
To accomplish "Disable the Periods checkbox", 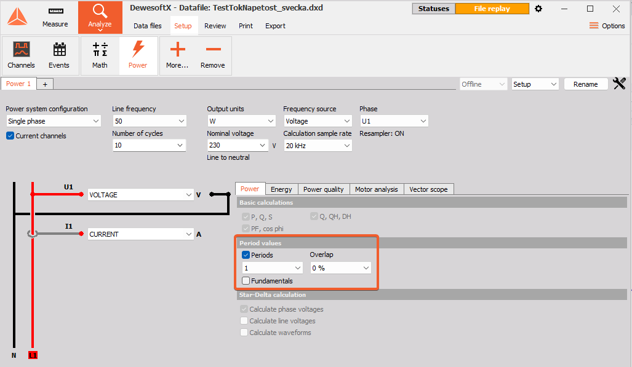I will click(246, 255).
